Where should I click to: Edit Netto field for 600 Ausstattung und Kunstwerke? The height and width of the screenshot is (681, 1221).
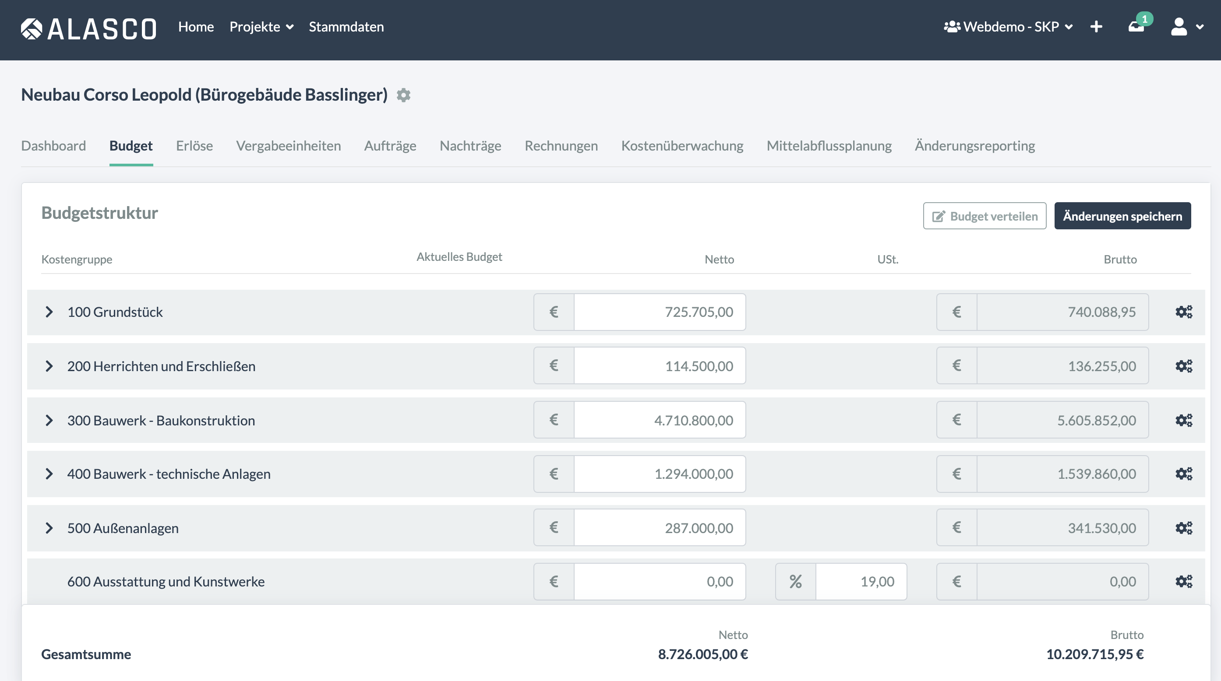coord(659,582)
